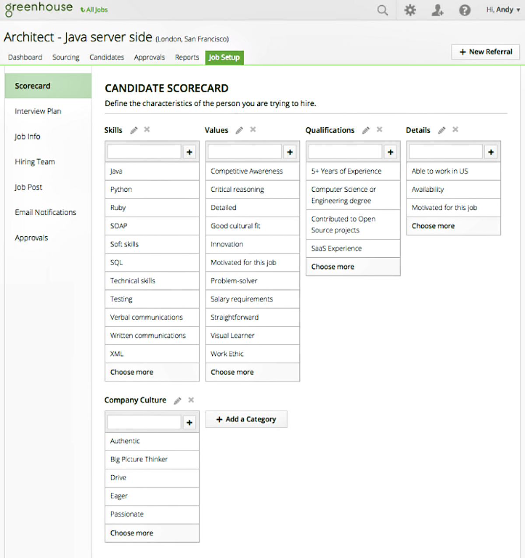Click the user management icon
This screenshot has height=558, width=525.
(437, 10)
